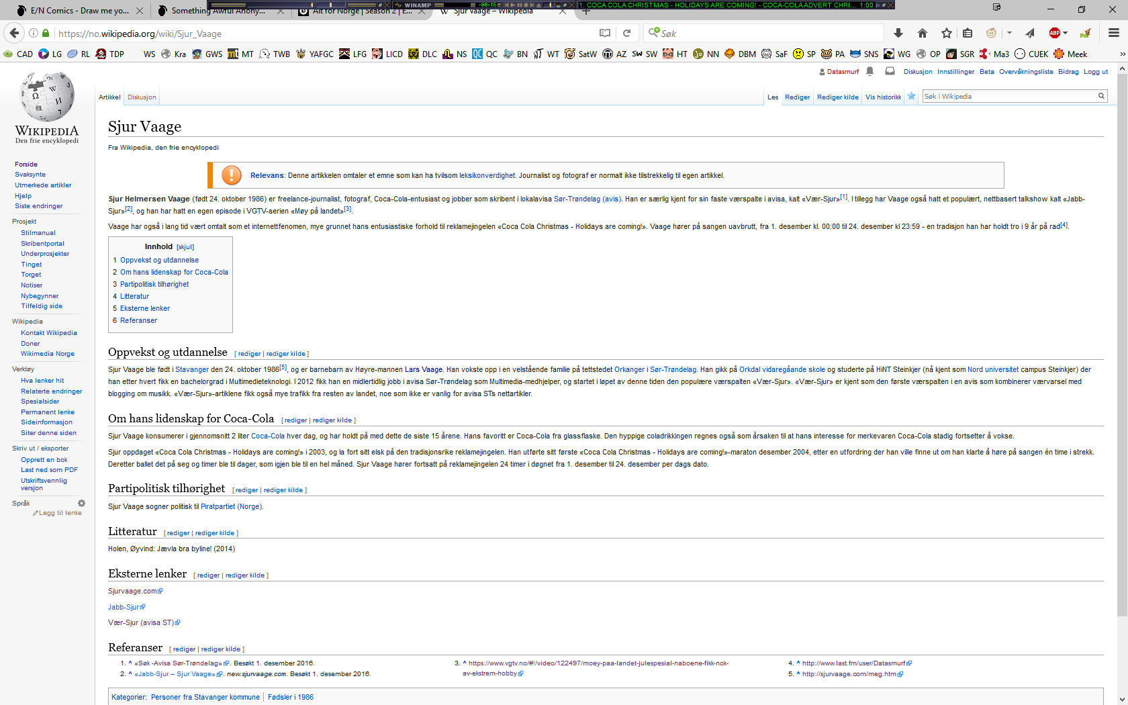
Task: Close the E/N Comics tab
Action: pyautogui.click(x=139, y=11)
